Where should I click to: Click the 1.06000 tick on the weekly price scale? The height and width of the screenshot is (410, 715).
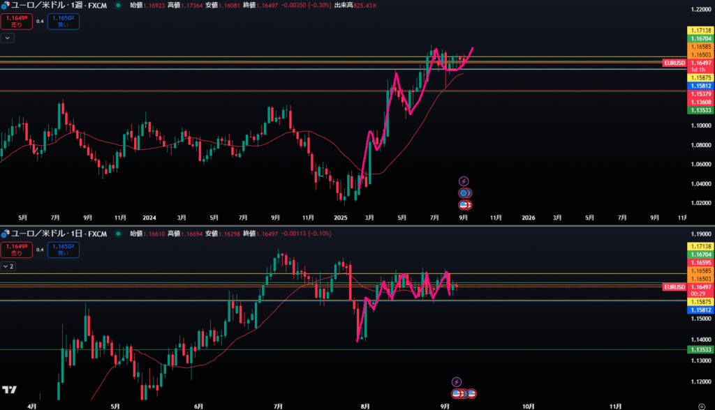[701, 165]
